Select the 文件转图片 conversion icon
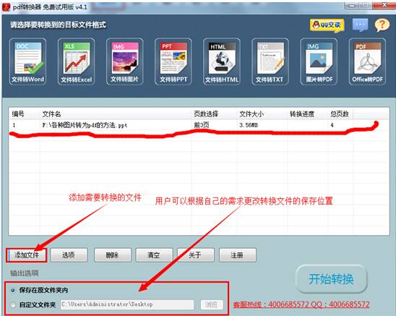The height and width of the screenshot is (316, 396). tap(125, 61)
